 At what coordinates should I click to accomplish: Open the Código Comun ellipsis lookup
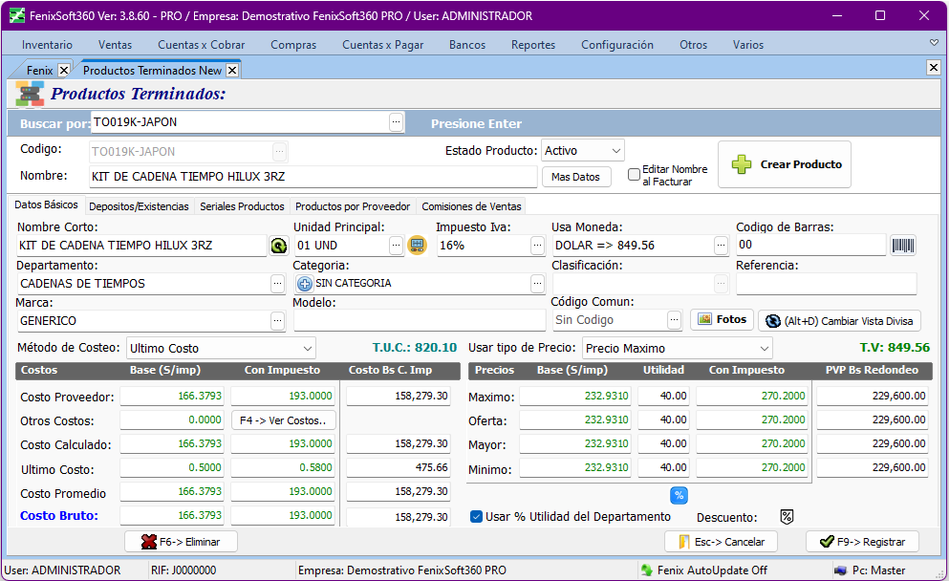click(674, 319)
